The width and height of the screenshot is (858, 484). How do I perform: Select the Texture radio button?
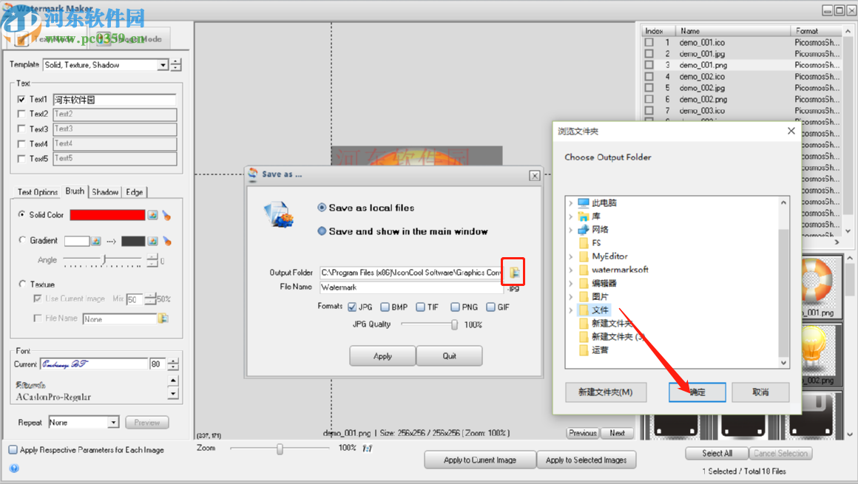[22, 284]
